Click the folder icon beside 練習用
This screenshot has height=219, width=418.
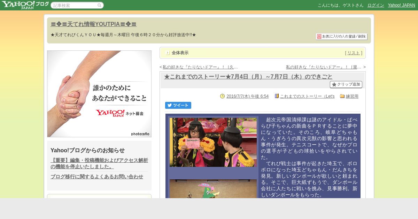click(x=342, y=96)
